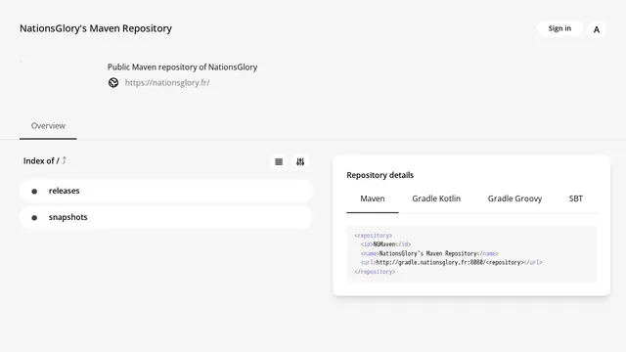
Task: Select the Overview tab
Action: (x=48, y=126)
